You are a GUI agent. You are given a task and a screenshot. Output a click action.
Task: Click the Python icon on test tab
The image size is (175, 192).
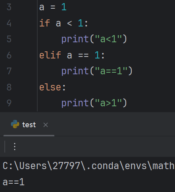click(15, 124)
